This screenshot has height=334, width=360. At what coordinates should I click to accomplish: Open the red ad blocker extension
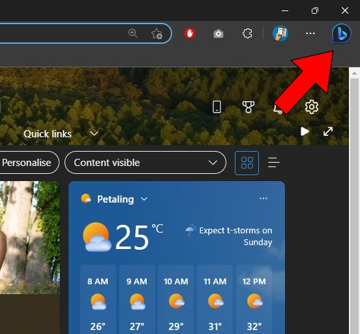[x=190, y=33]
